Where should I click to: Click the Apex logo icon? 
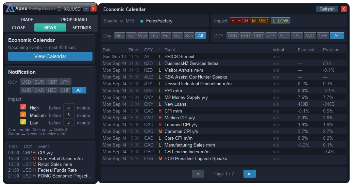pyautogui.click(x=10, y=8)
